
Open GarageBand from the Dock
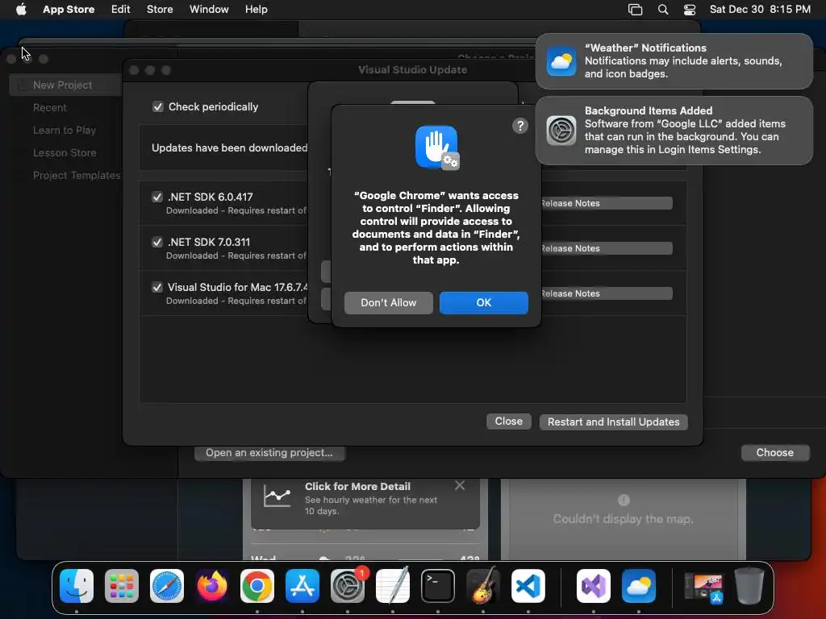pos(483,586)
